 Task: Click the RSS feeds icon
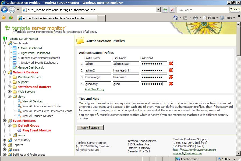click(185, 18)
